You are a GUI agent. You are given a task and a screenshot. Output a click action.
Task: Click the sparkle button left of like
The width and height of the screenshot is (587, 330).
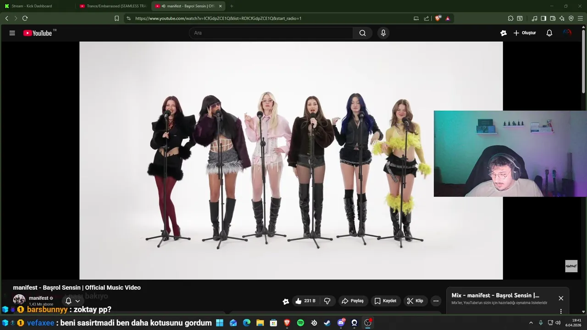286,301
